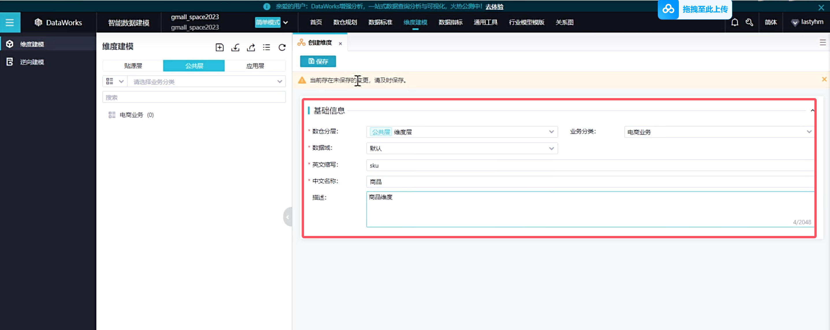The height and width of the screenshot is (330, 830).
Task: Click the hamburger menu icon
Action: (10, 22)
